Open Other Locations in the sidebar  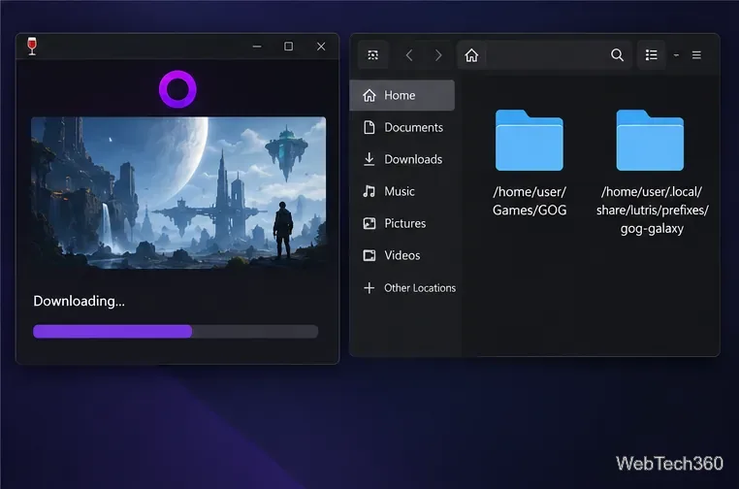point(408,287)
